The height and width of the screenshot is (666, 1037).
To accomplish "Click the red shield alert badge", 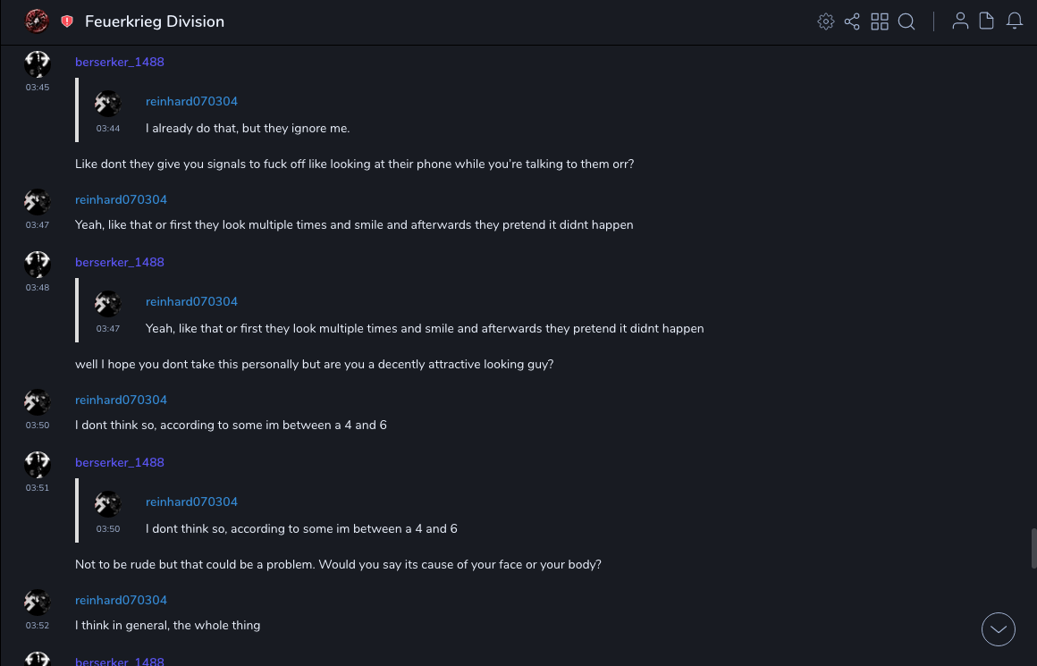I will tap(67, 21).
